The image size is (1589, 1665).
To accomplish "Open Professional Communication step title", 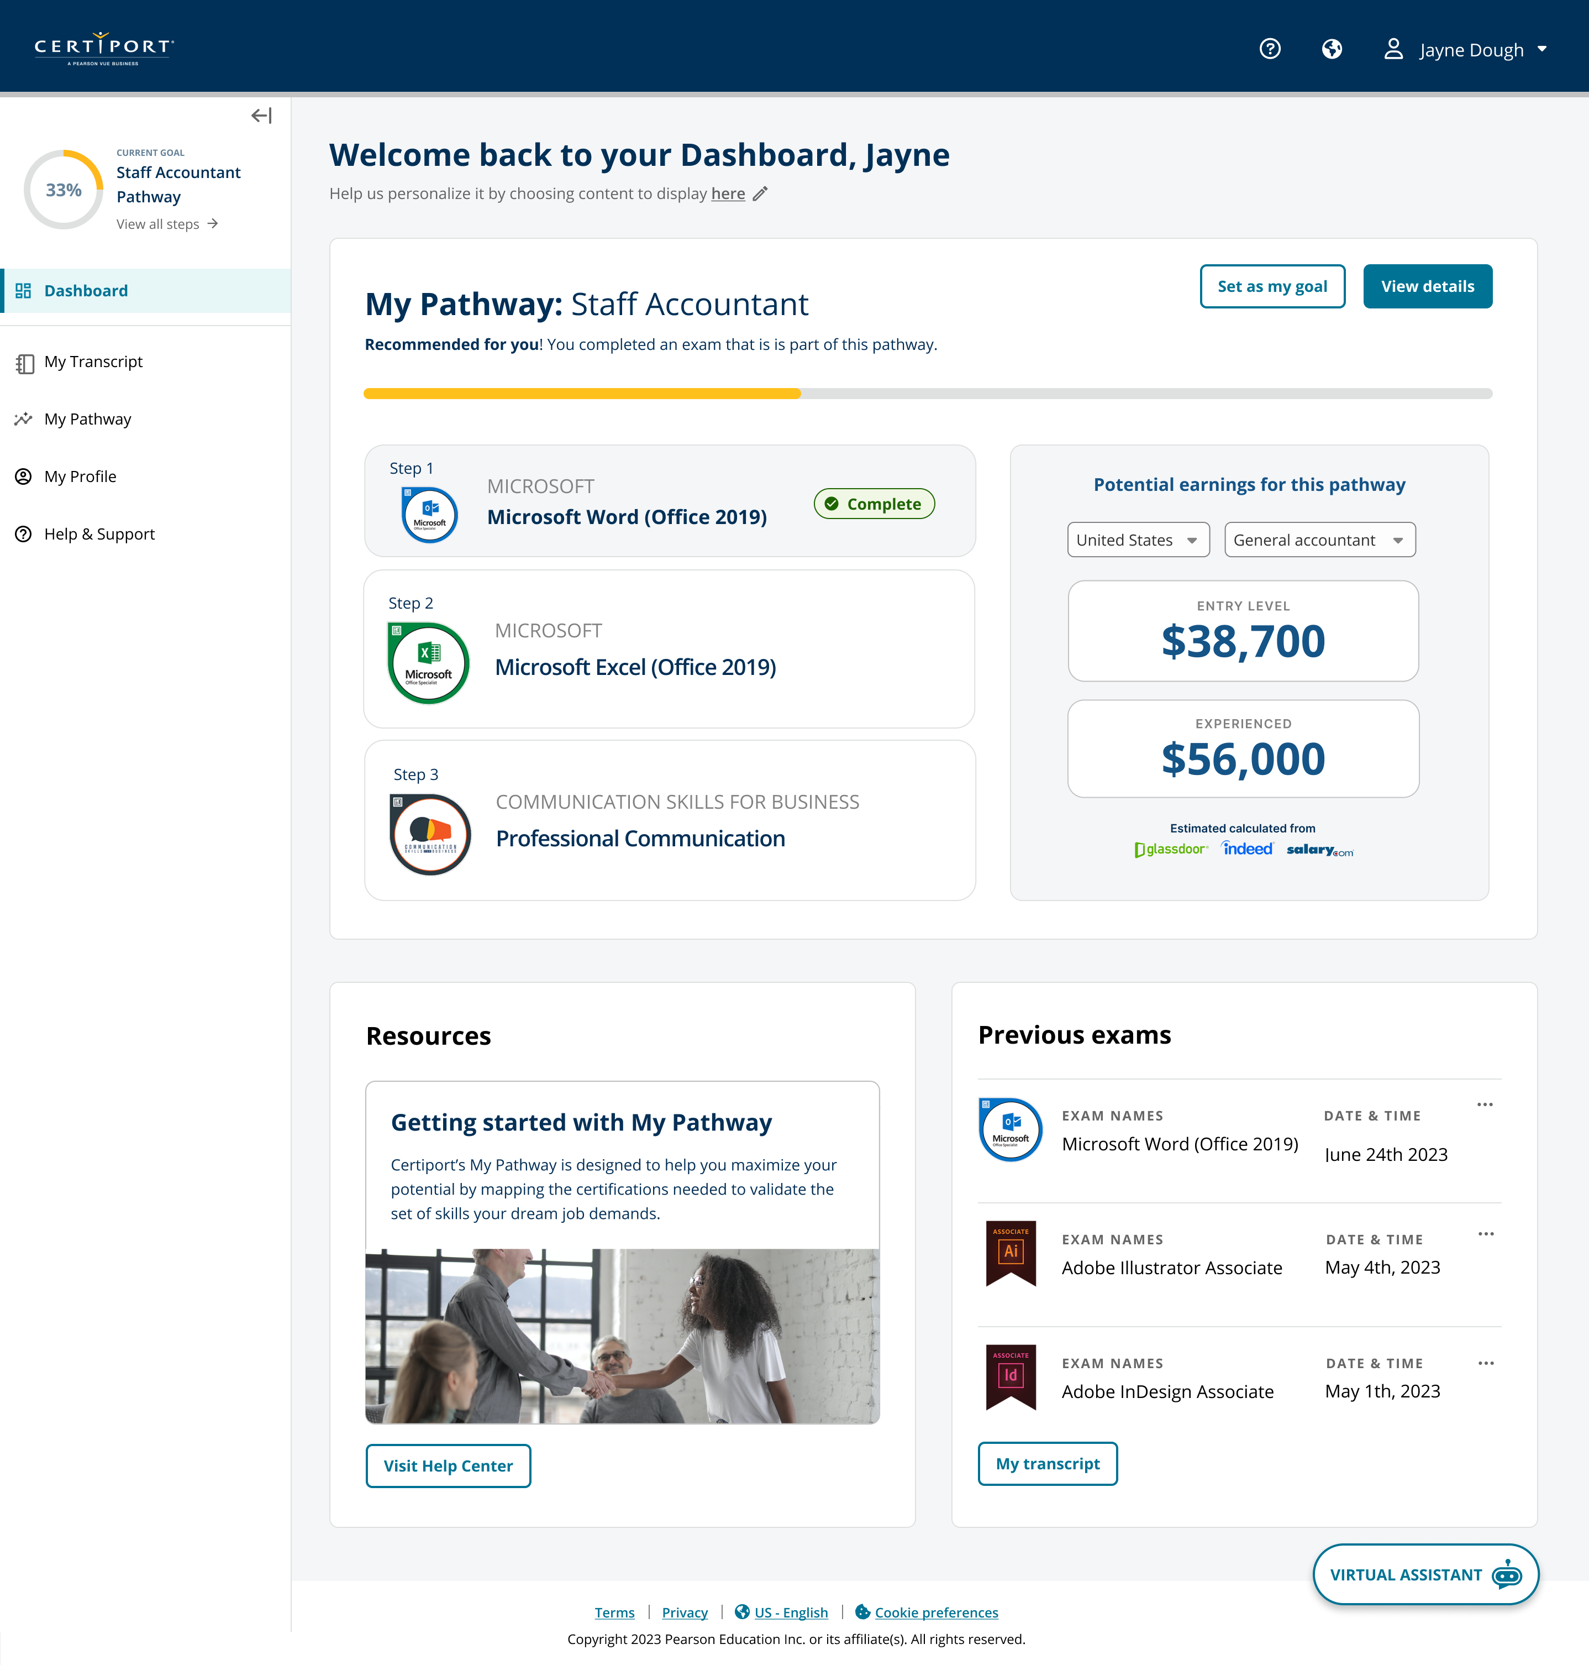I will pos(640,839).
